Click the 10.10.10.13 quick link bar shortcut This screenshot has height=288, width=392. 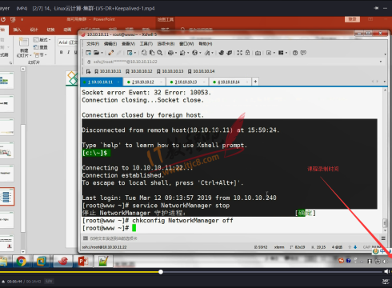pyautogui.click(x=170, y=71)
